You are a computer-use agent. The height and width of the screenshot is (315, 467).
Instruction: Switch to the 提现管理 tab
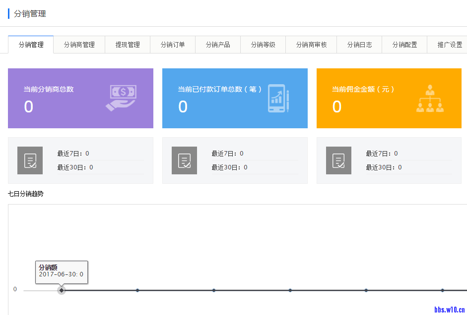click(128, 45)
